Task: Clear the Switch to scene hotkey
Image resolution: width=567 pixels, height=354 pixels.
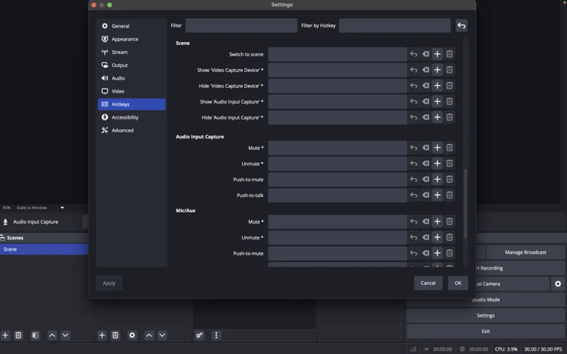Action: [x=426, y=54]
